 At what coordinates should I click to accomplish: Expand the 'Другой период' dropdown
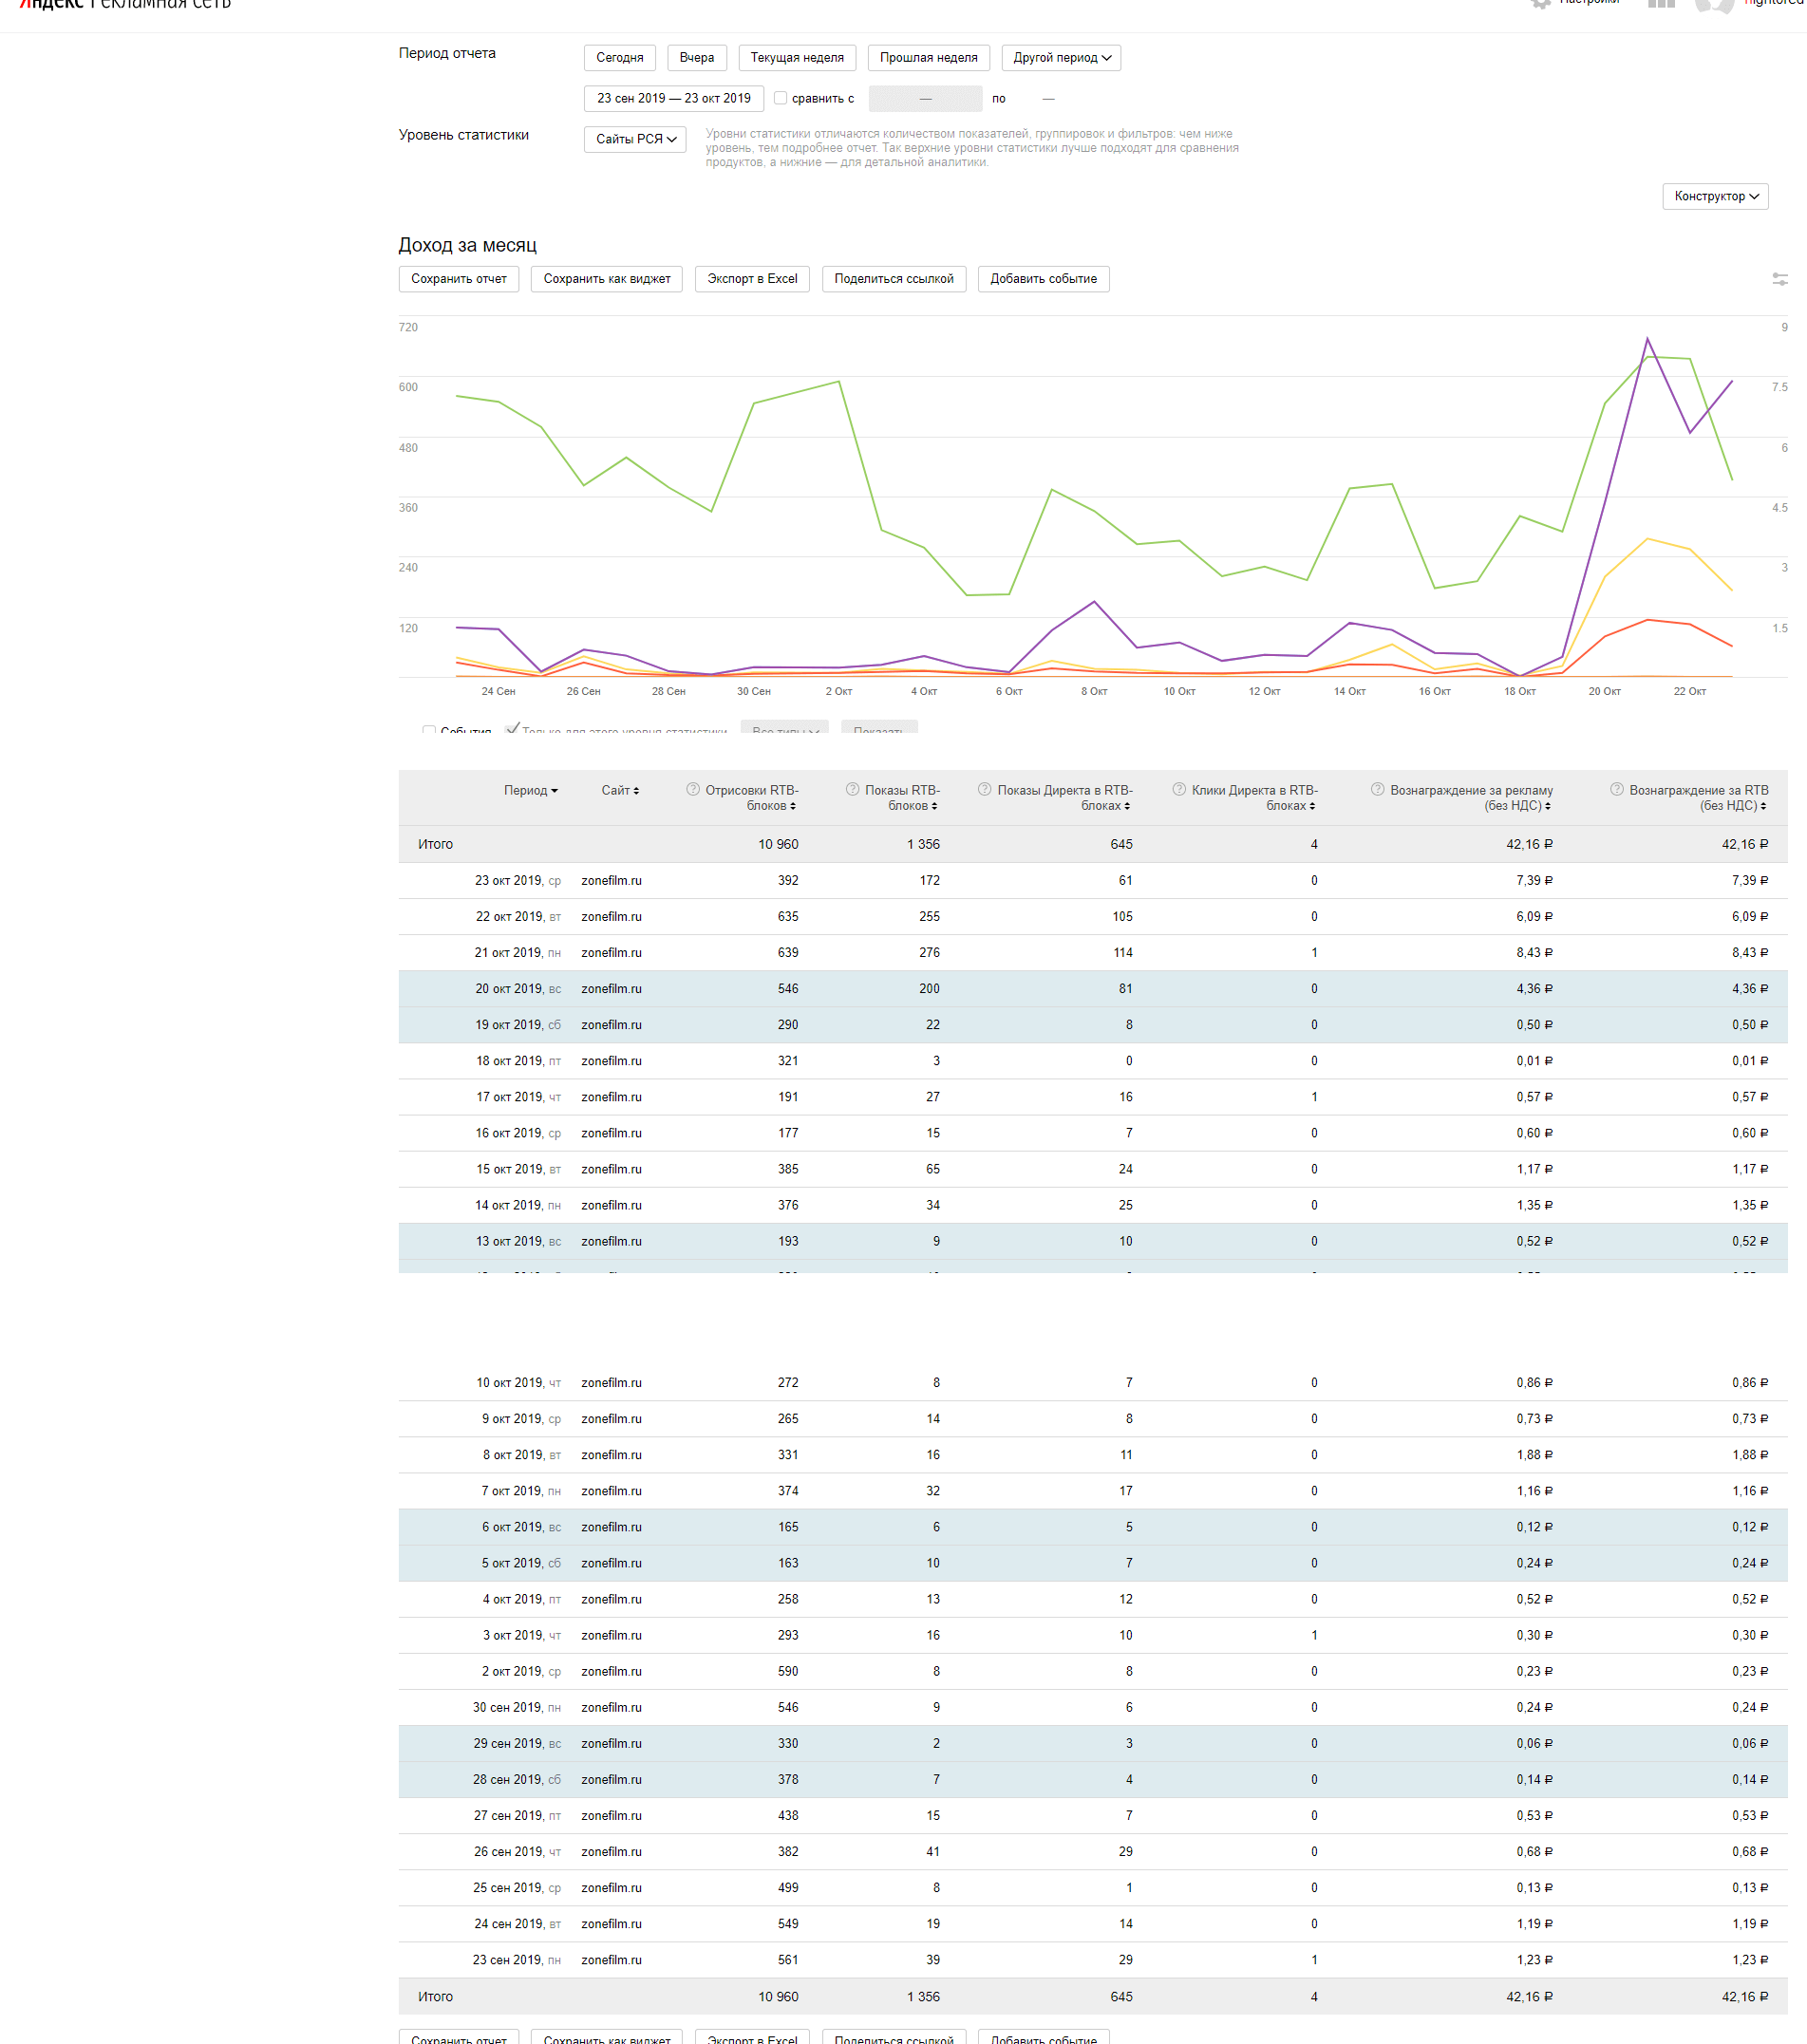pos(1060,58)
